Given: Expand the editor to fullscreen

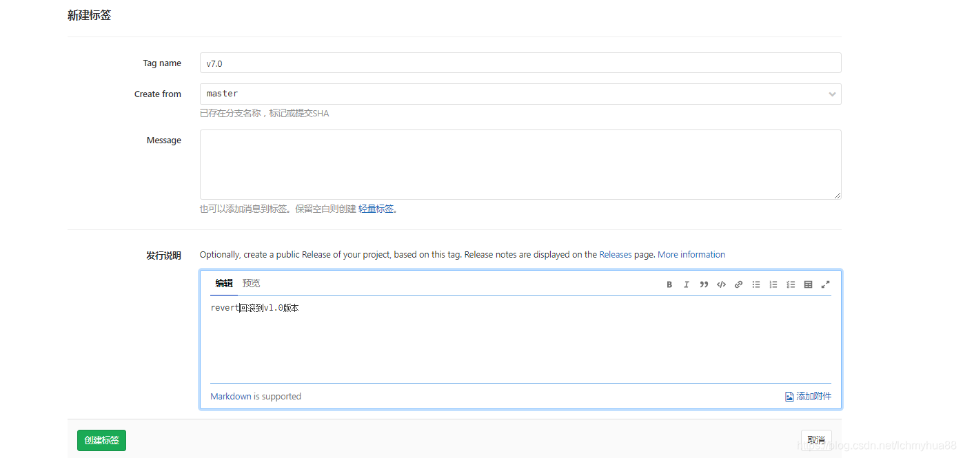Looking at the screenshot, I should 826,284.
